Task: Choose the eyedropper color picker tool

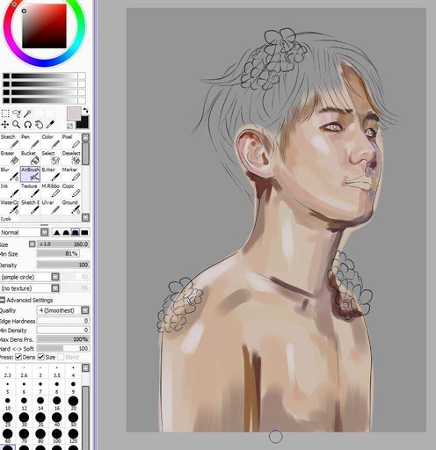Action: pyautogui.click(x=50, y=125)
